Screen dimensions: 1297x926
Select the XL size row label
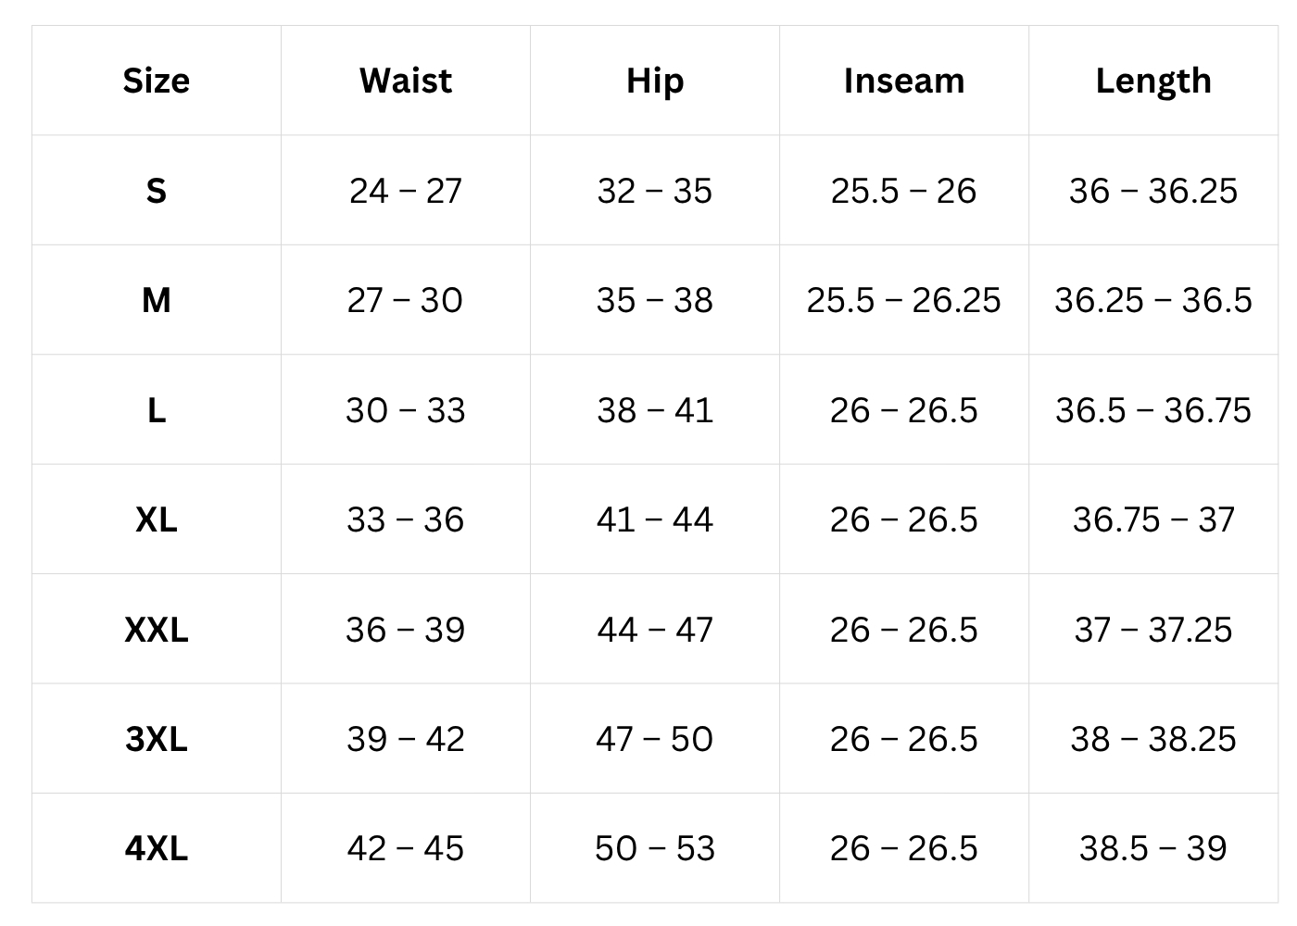click(x=157, y=519)
